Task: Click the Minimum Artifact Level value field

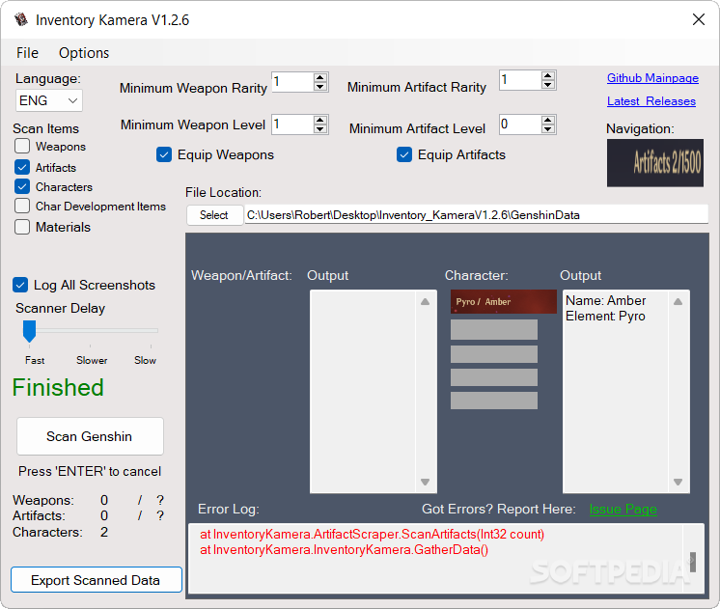Action: pos(520,125)
